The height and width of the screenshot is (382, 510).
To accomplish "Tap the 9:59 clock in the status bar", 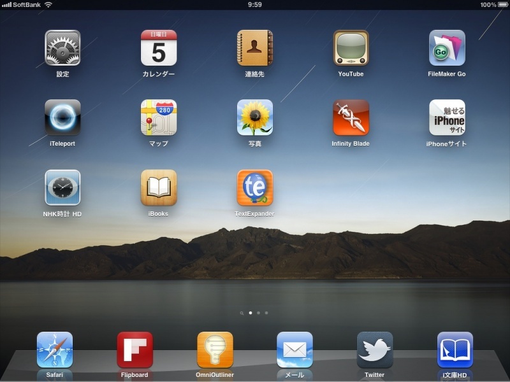I will [x=254, y=4].
